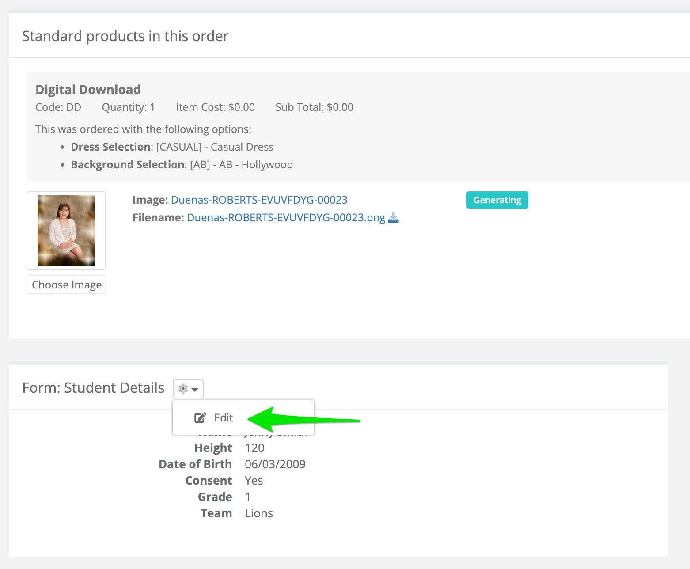
Task: Click the Consent value Yes
Action: pyautogui.click(x=254, y=481)
